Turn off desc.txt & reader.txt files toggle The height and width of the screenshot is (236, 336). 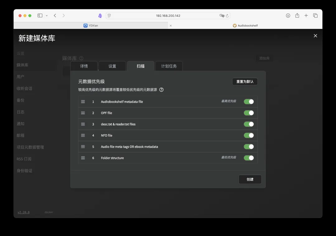point(249,124)
